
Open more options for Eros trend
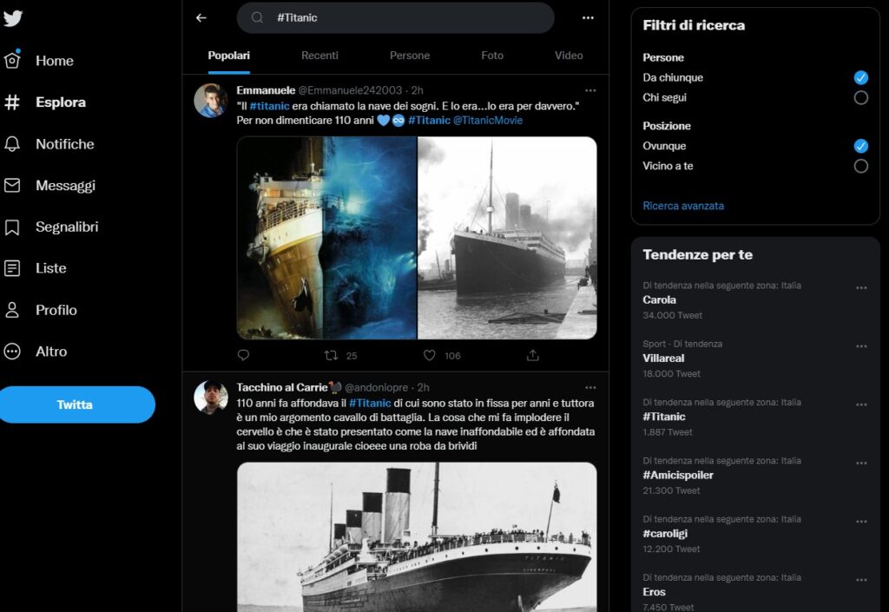click(861, 580)
